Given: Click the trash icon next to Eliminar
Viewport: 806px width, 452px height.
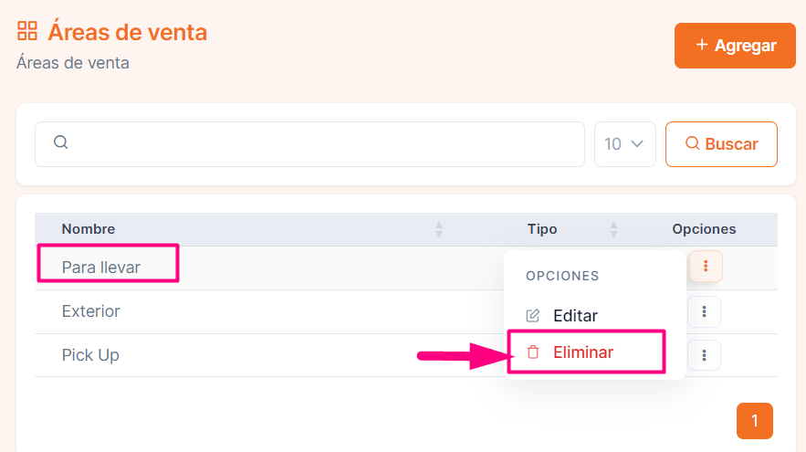Looking at the screenshot, I should [x=533, y=352].
